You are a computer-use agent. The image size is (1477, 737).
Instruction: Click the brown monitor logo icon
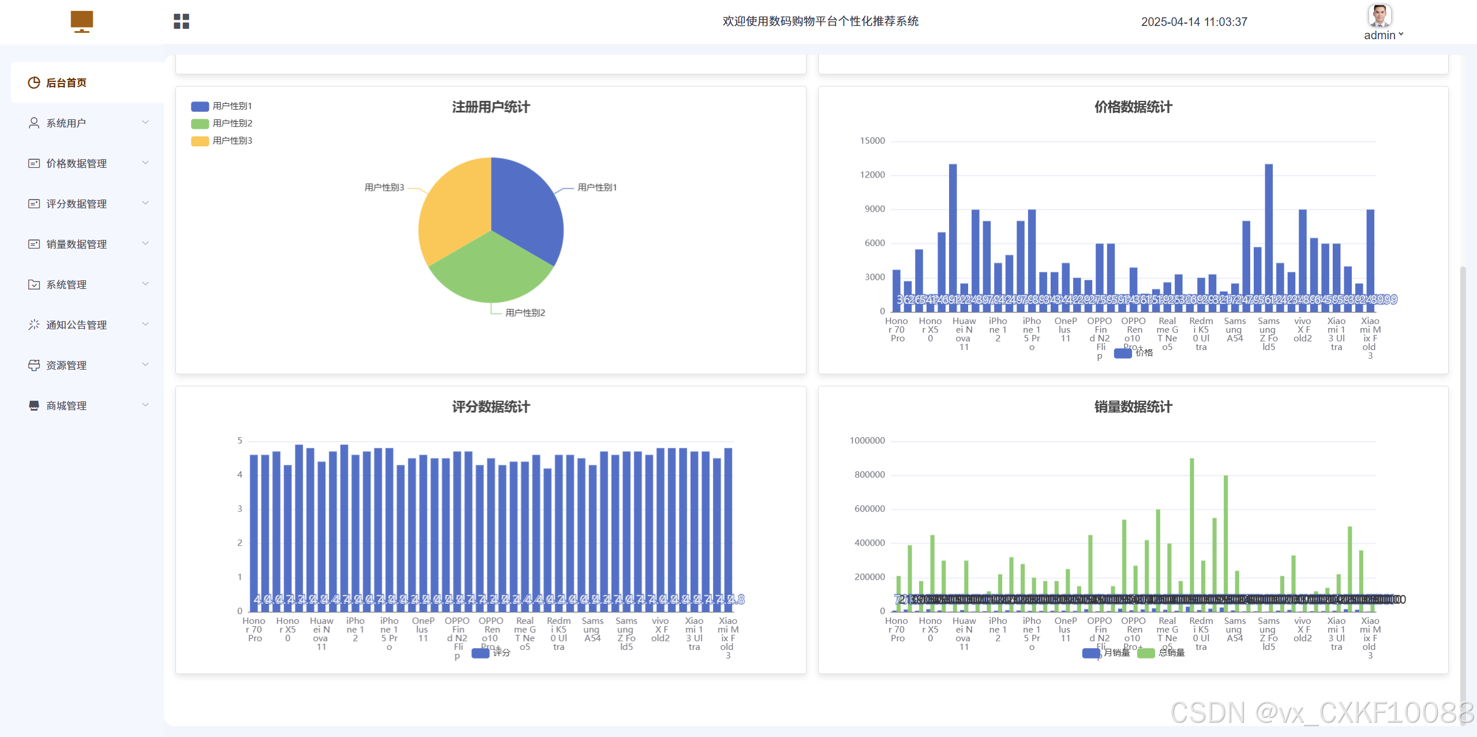coord(81,21)
